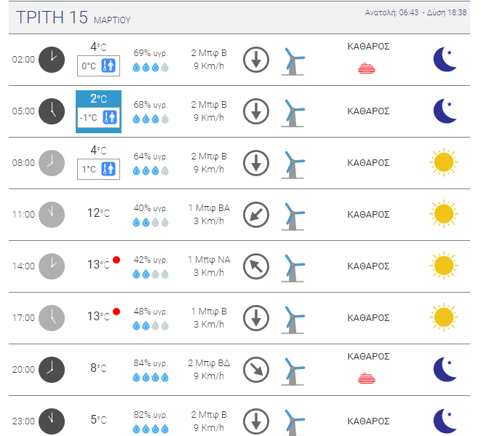Click the feels-like 0°C box at 02:00
The height and width of the screenshot is (436, 481).
(98, 66)
